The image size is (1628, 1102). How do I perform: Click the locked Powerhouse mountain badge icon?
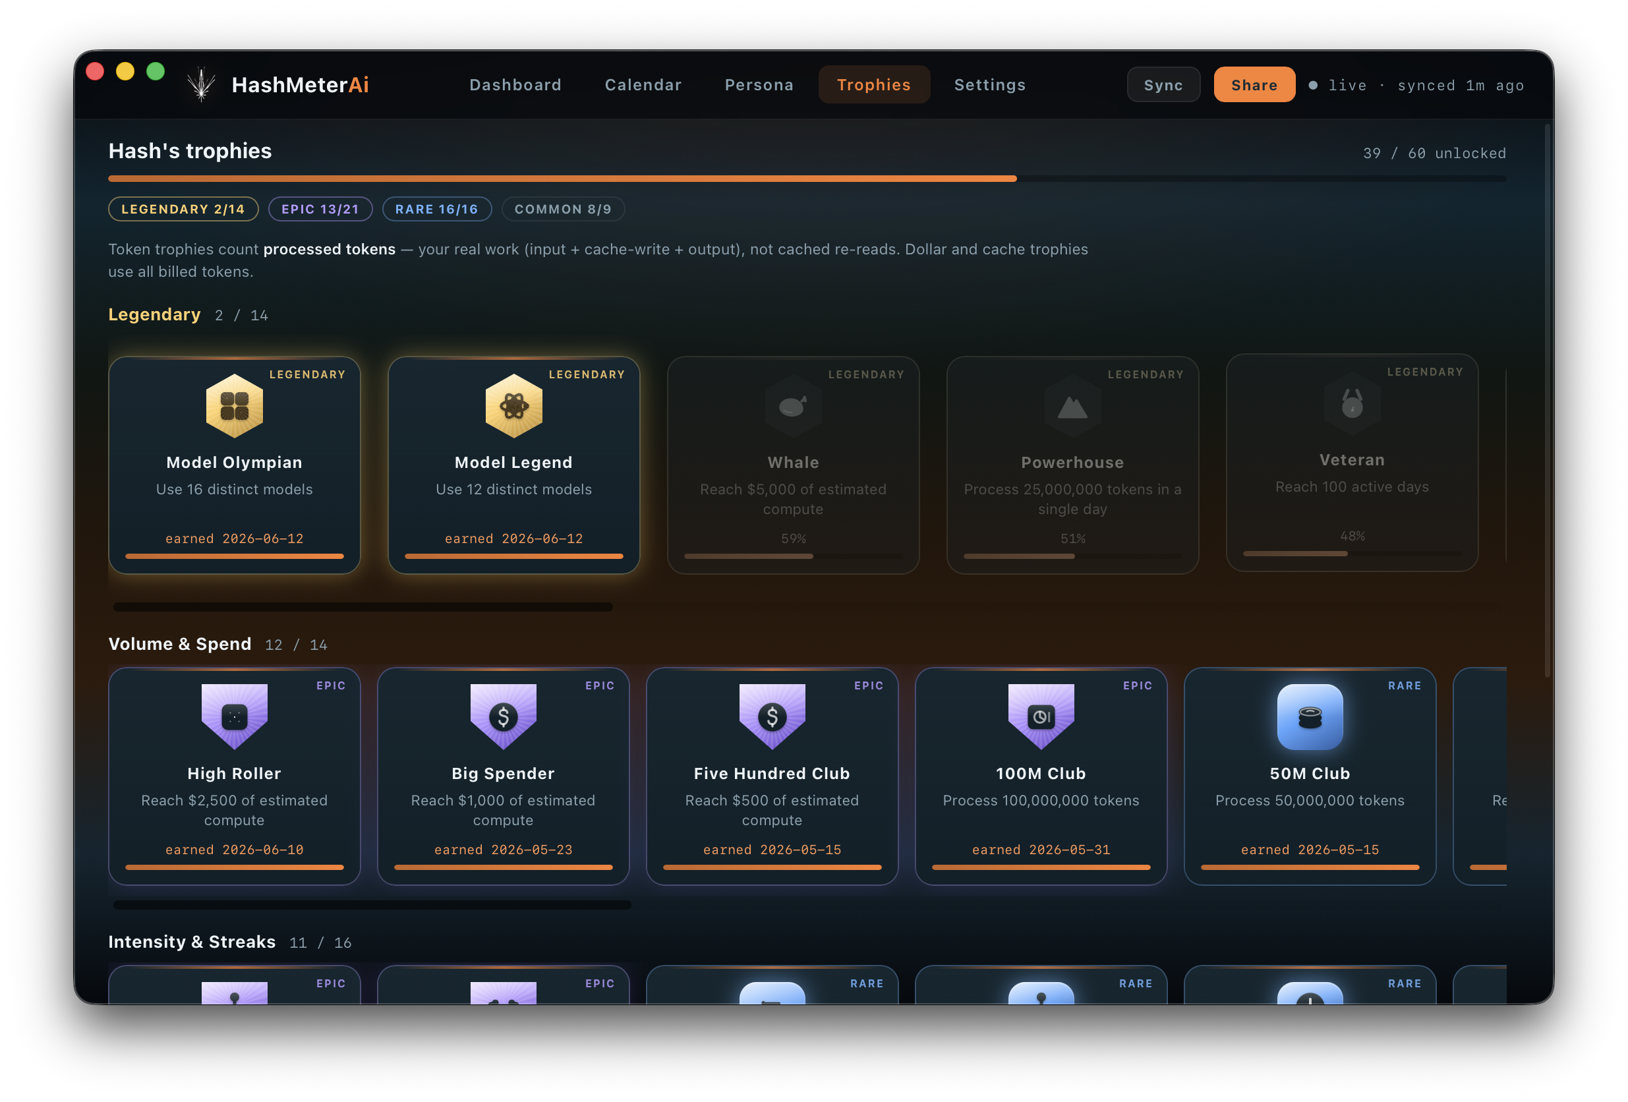(1072, 407)
